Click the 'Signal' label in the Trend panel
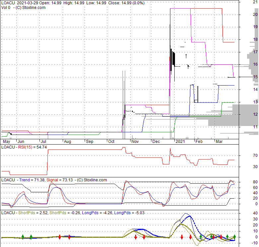 pyautogui.click(x=52, y=180)
